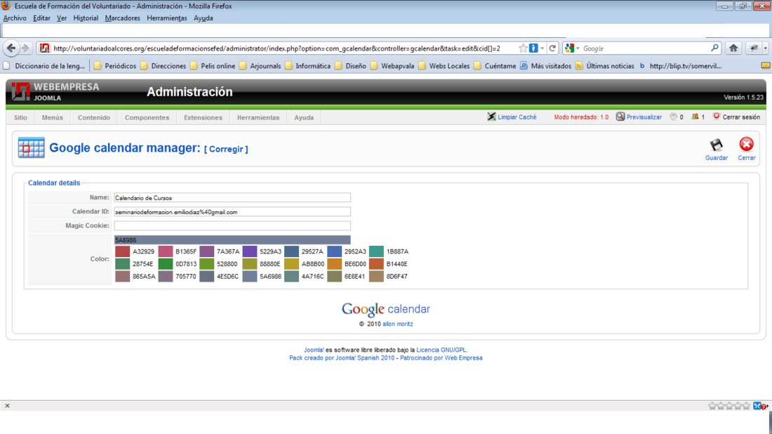This screenshot has height=434, width=772.
Task: Click the Guardar save icon
Action: pyautogui.click(x=716, y=145)
